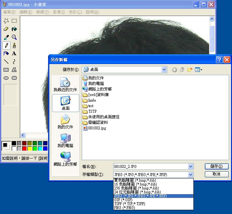Open Desktop in the places sidebar

pos(65,103)
